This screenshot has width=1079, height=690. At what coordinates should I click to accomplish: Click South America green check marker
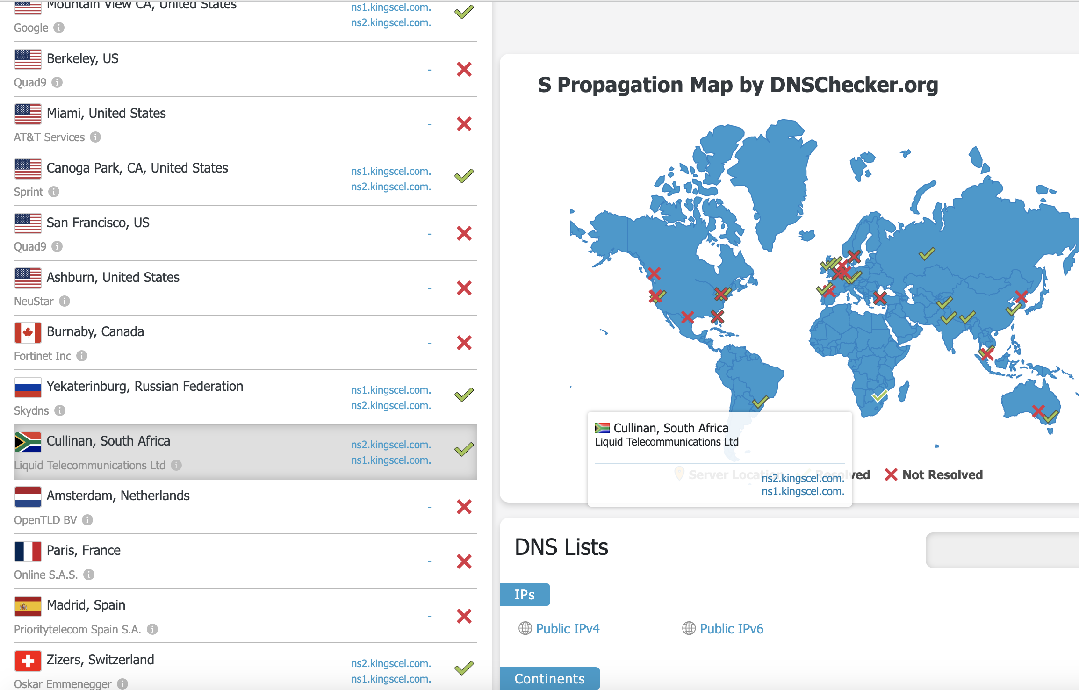pyautogui.click(x=760, y=401)
